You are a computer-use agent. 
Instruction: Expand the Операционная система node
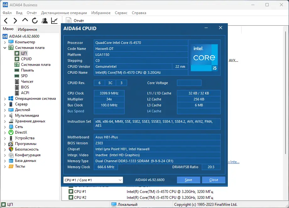coord(5,99)
